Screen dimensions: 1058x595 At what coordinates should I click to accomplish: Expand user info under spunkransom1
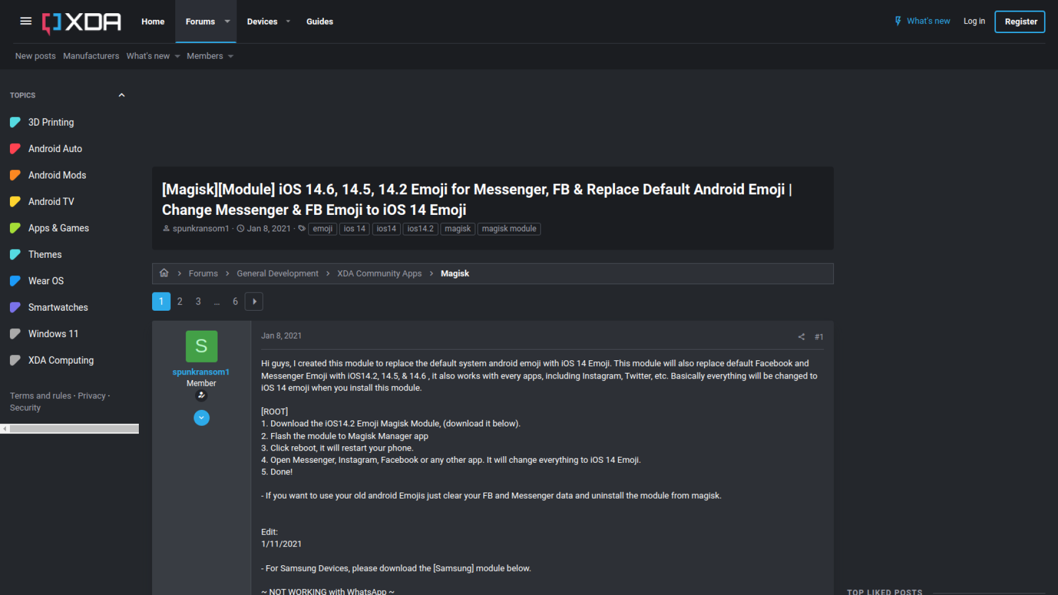201,418
